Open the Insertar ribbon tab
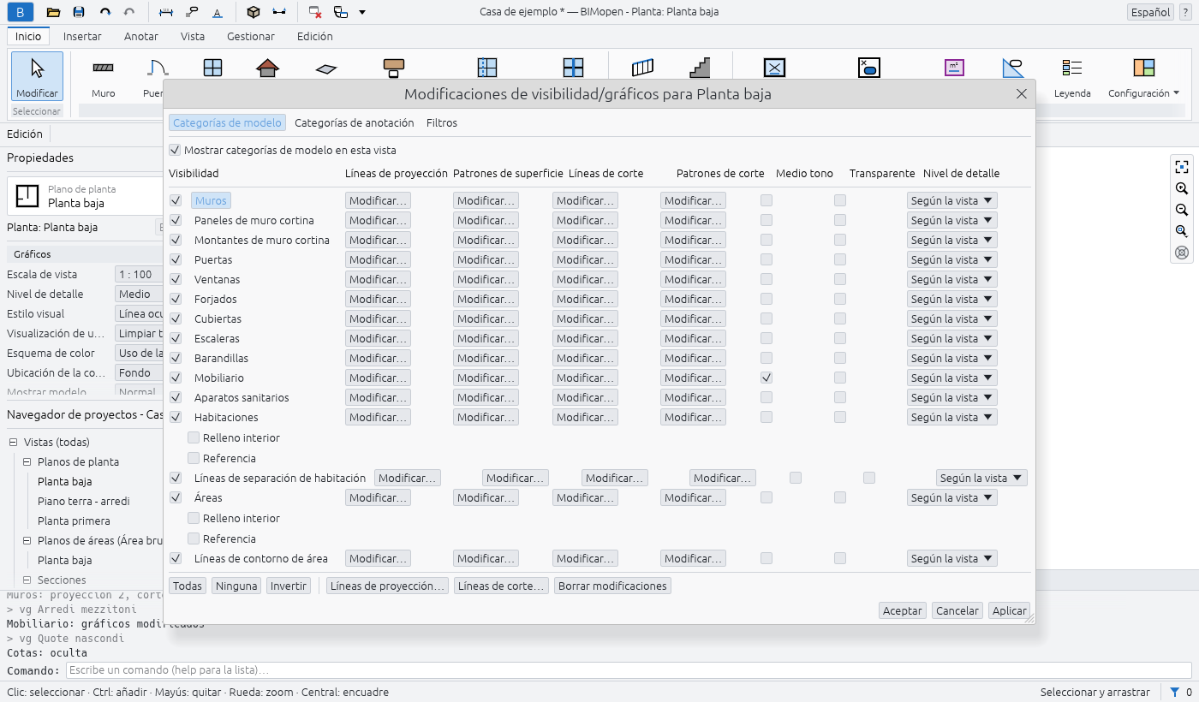1199x702 pixels. [x=82, y=37]
